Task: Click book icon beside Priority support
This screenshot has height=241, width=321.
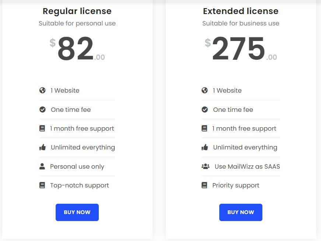Action: coord(204,185)
